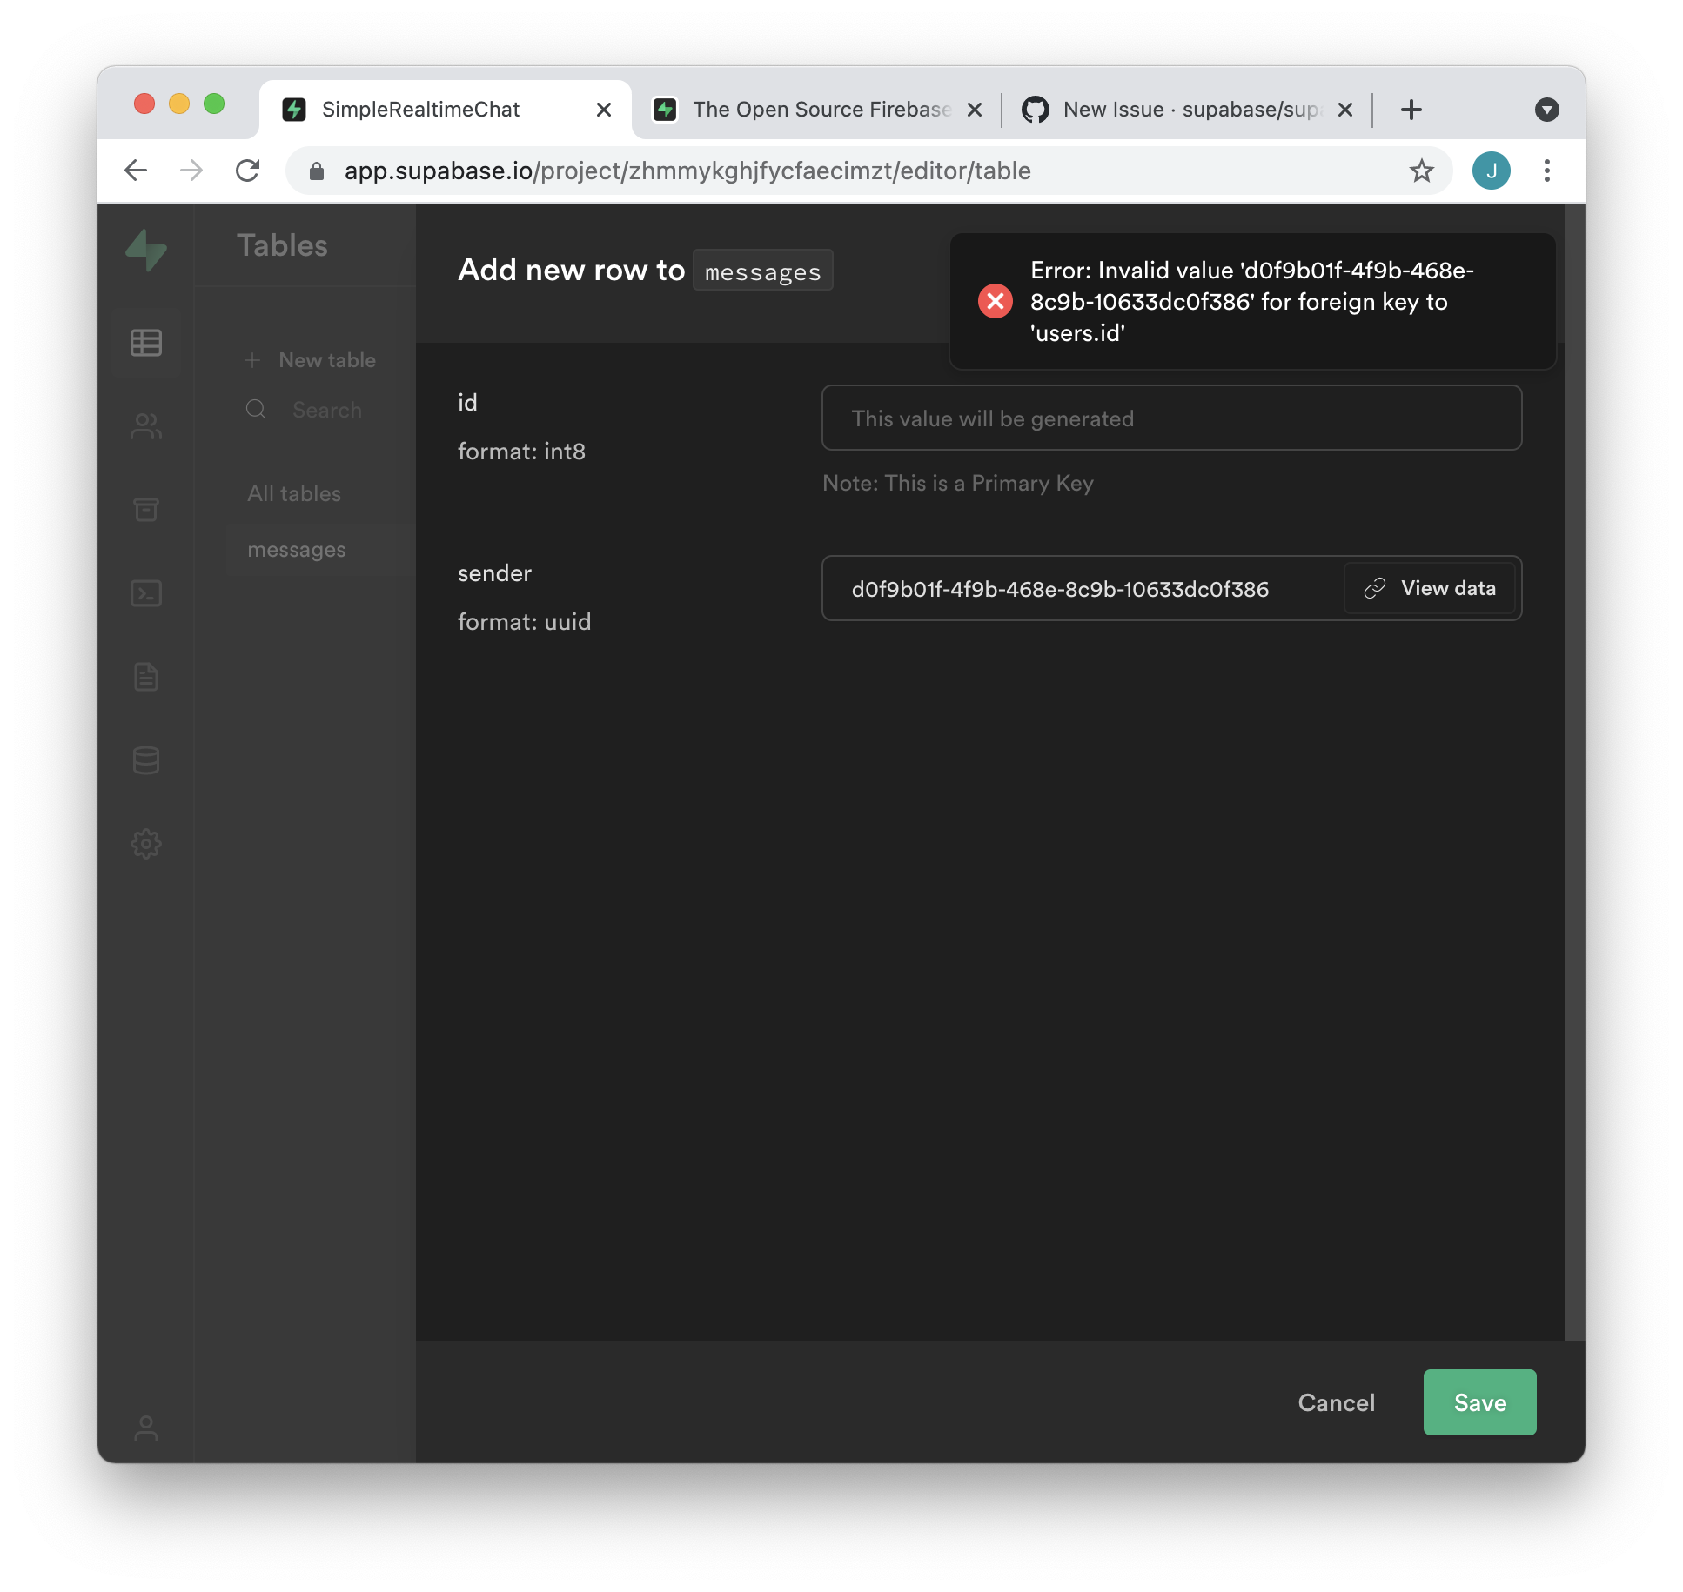Click the browser back arrow
The image size is (1683, 1592).
(137, 171)
